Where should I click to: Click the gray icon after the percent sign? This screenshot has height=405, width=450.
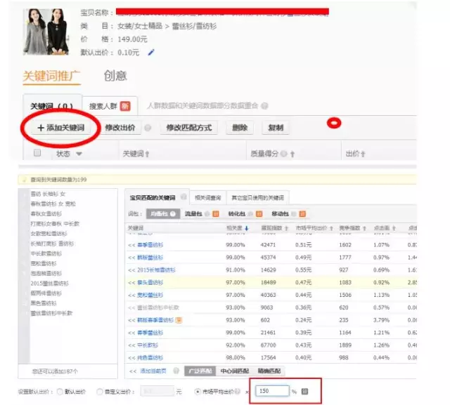[304, 391]
